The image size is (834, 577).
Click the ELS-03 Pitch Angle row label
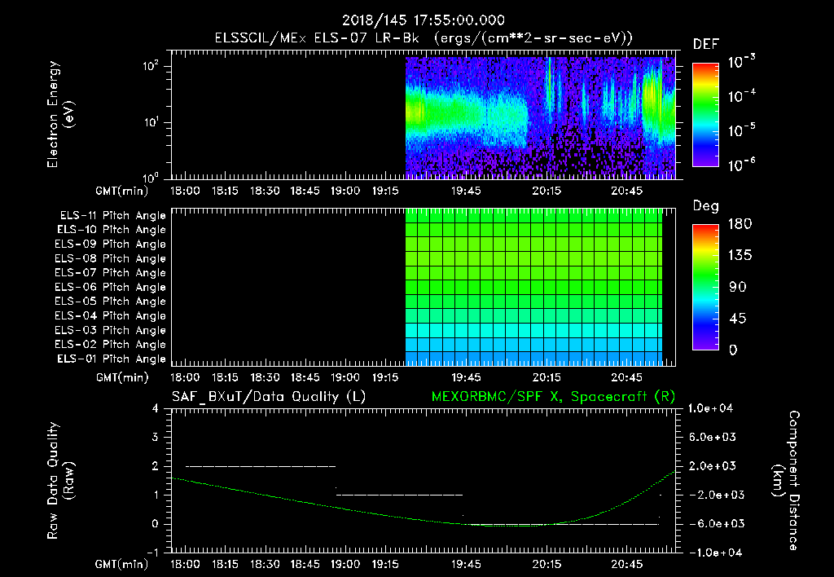(111, 331)
